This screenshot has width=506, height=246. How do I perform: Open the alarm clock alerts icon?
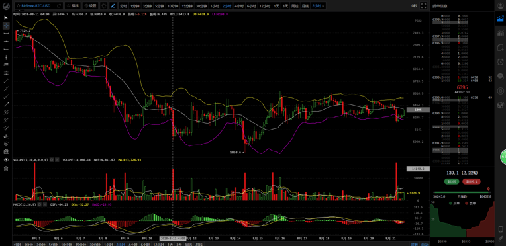[x=501, y=62]
